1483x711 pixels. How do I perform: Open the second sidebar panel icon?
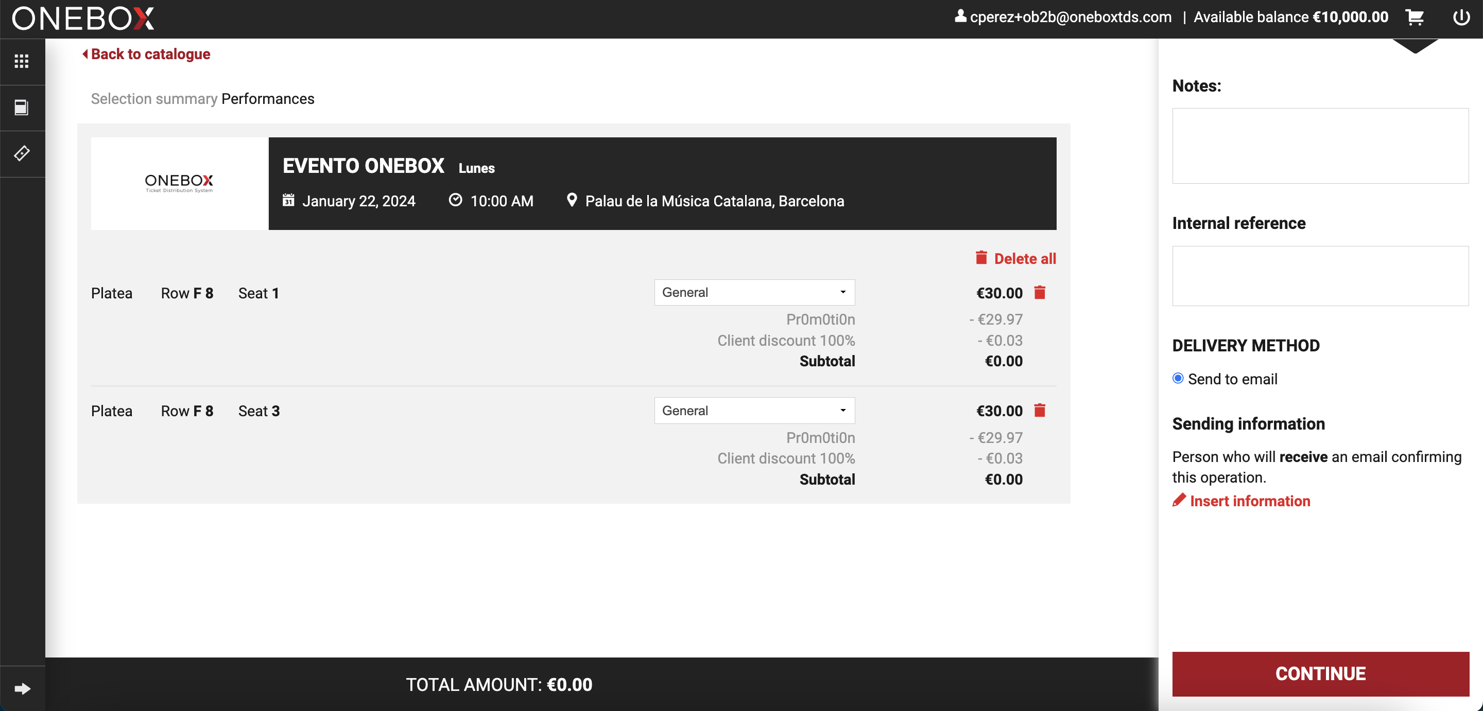click(22, 107)
